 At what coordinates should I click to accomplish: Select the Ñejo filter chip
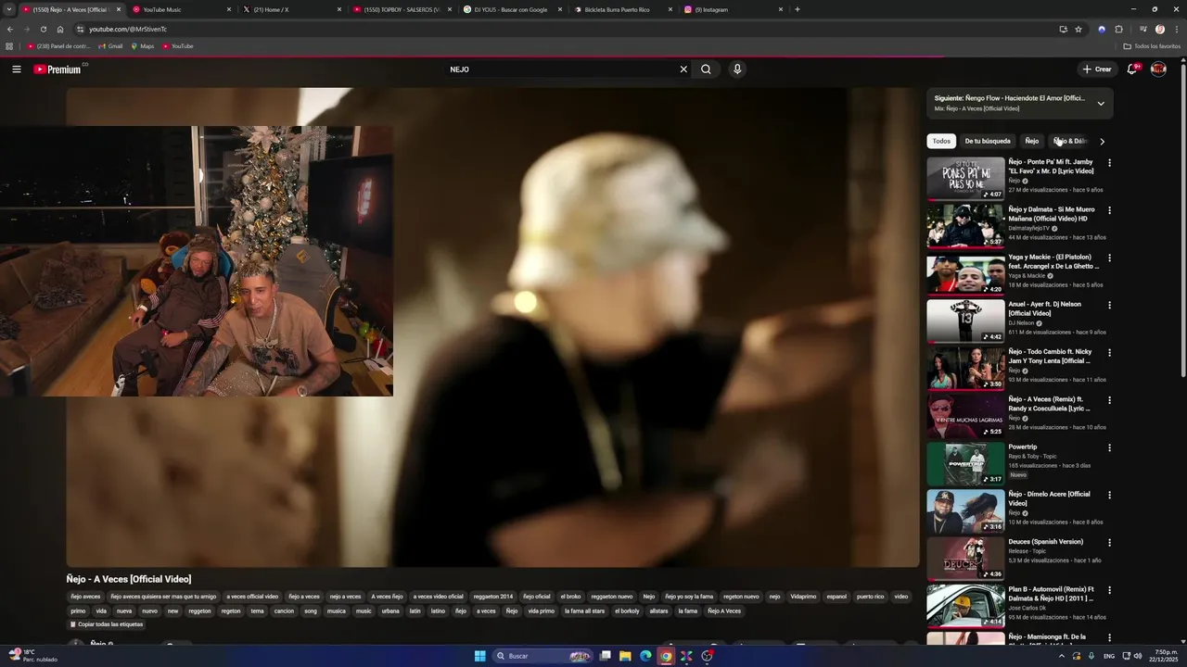click(1031, 141)
